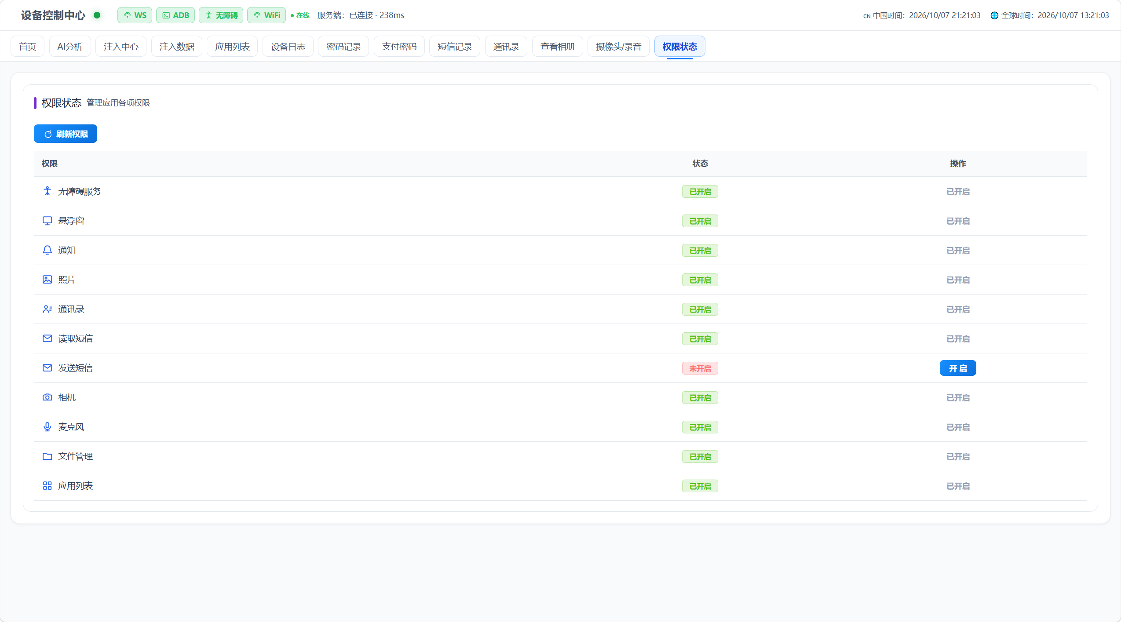Select the 权限状态 tab

[680, 46]
